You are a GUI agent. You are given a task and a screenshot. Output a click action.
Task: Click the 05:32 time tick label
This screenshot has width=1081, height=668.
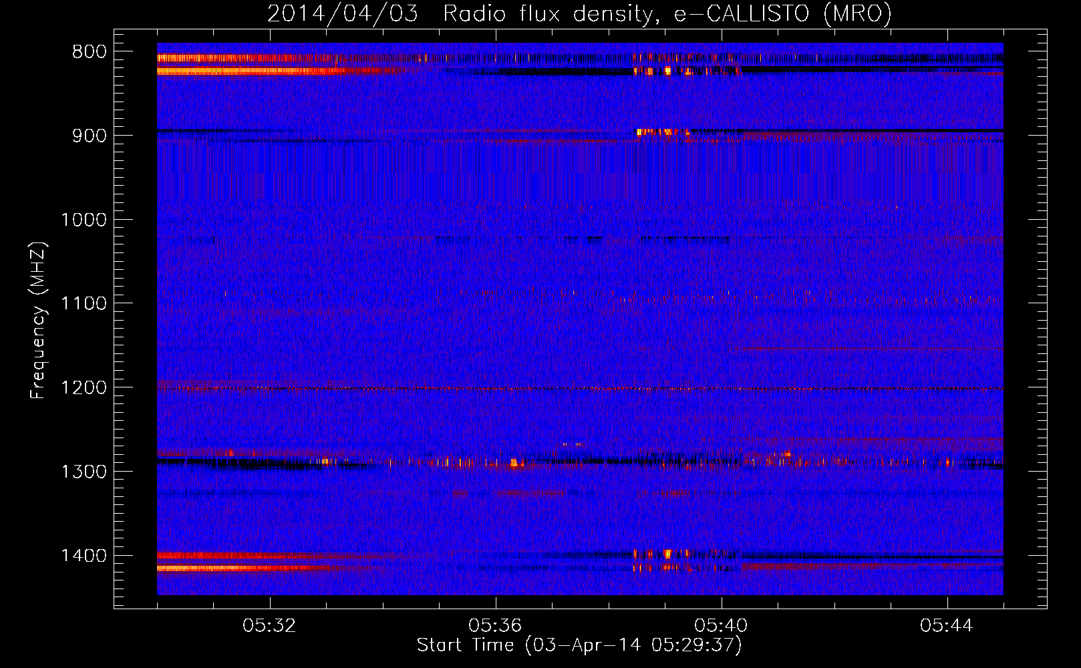pos(270,626)
